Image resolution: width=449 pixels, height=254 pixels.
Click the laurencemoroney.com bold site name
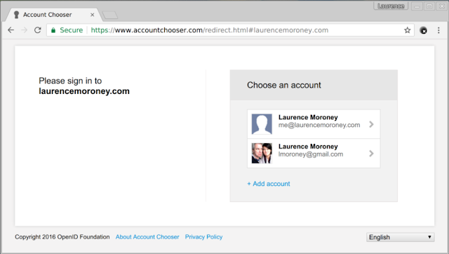[84, 91]
